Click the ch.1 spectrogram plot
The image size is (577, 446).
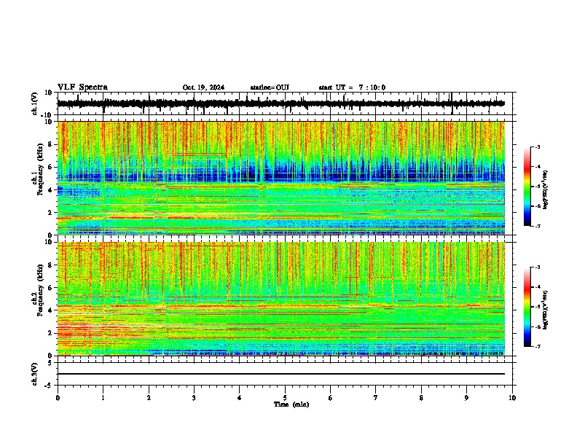[281, 178]
